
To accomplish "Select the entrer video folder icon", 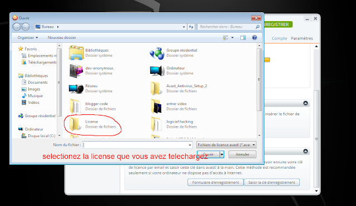I will (156, 106).
